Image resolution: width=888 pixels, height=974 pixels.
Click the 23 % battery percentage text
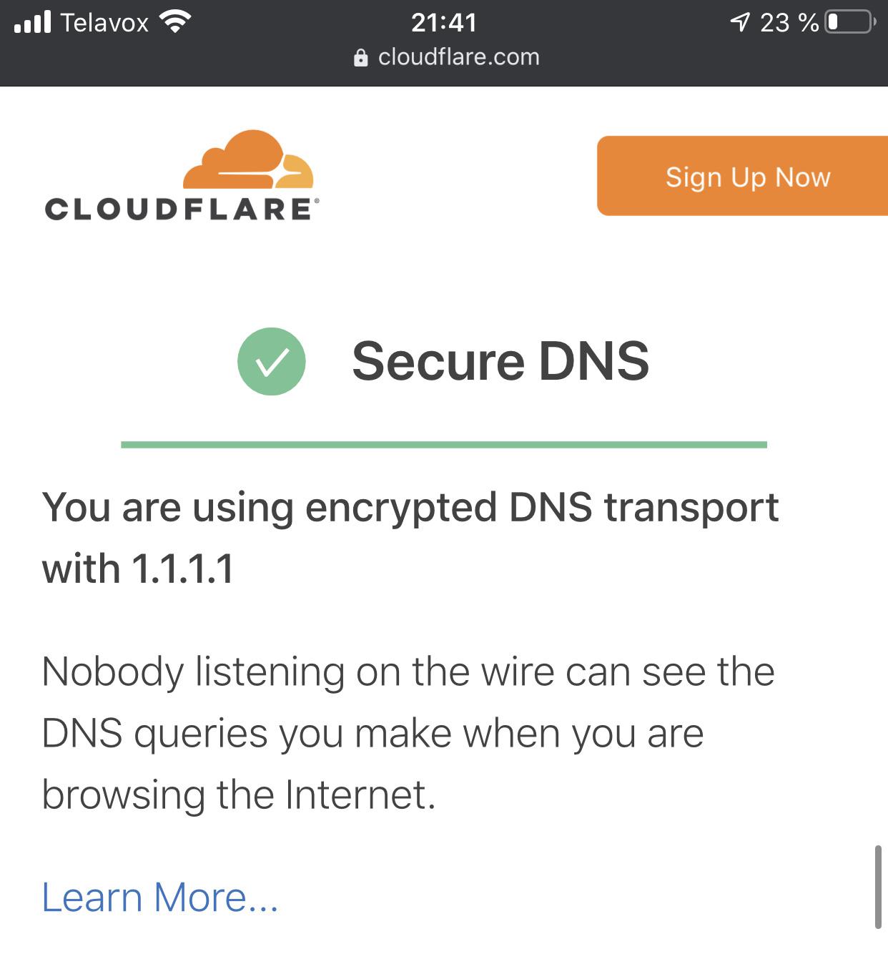click(789, 22)
